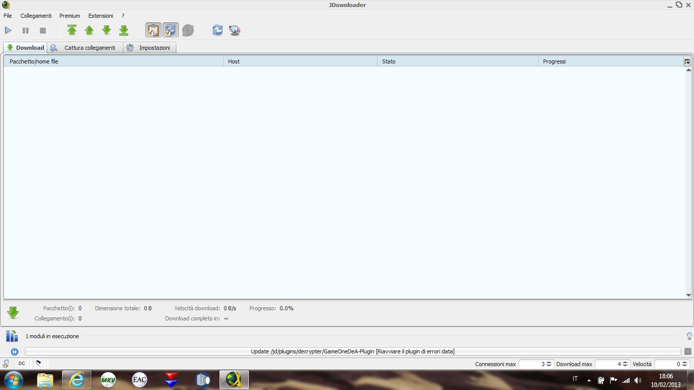
Task: Start downloads with the play button
Action: (x=8, y=30)
